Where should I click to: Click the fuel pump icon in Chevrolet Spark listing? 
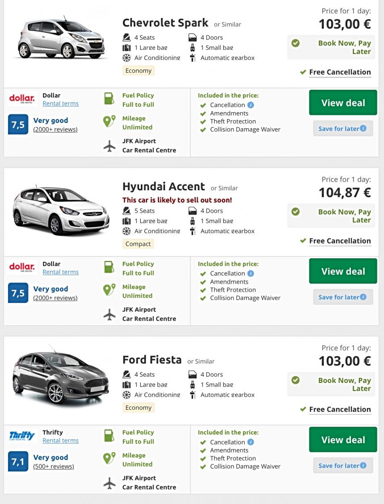tap(109, 99)
